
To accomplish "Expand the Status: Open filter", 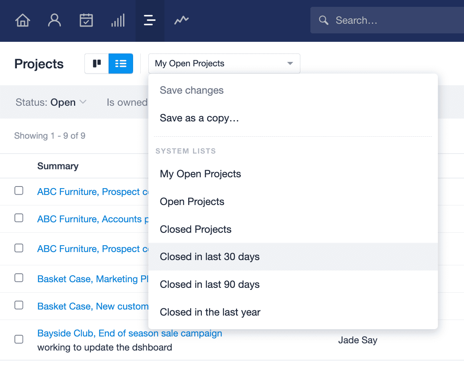I will pos(51,103).
